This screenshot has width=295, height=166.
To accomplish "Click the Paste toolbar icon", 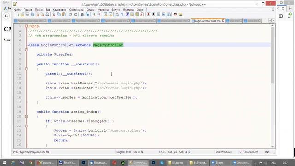I will click(64, 14).
